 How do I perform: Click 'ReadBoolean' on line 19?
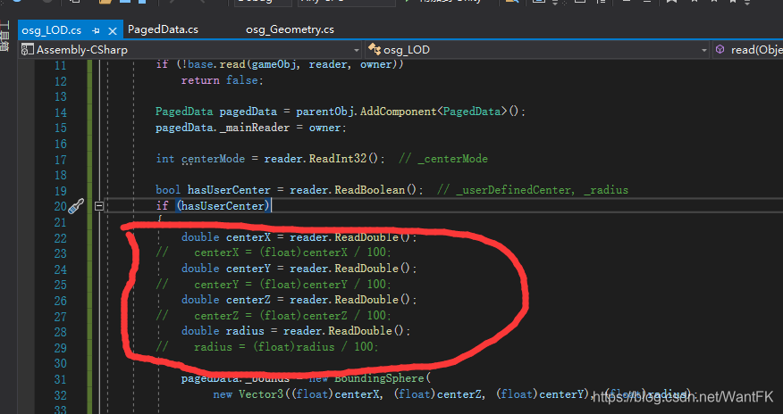click(369, 190)
